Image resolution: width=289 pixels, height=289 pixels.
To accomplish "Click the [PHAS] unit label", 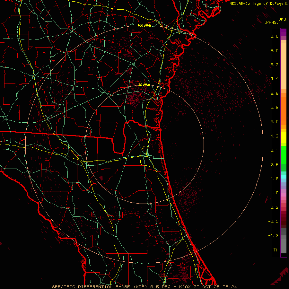I will point(271,22).
